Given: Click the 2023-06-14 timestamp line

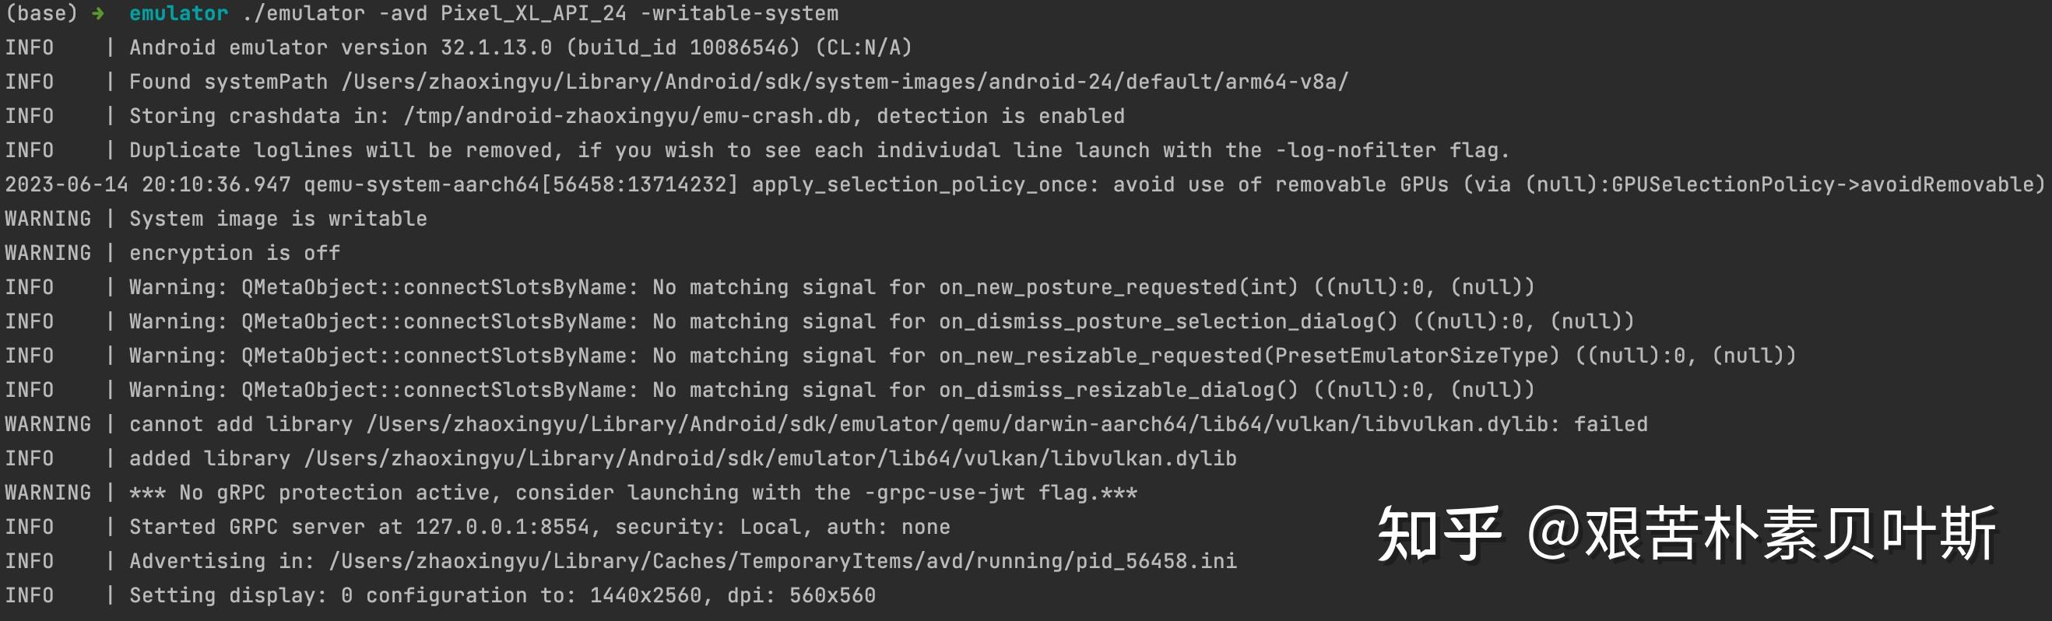Looking at the screenshot, I should pos(1025,184).
